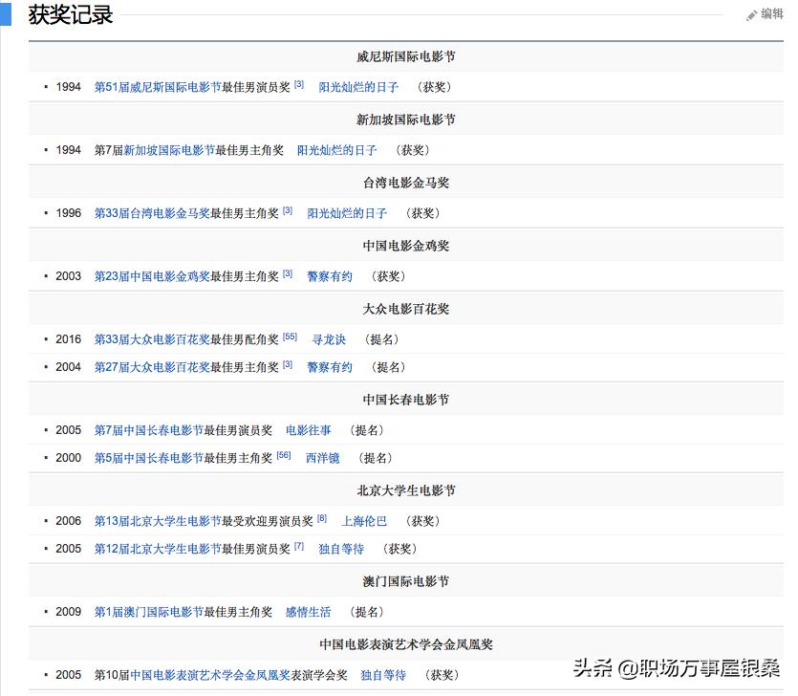Viewport: 798px width, 696px height.
Task: Open the 上海伦巴 film link
Action: pos(364,521)
